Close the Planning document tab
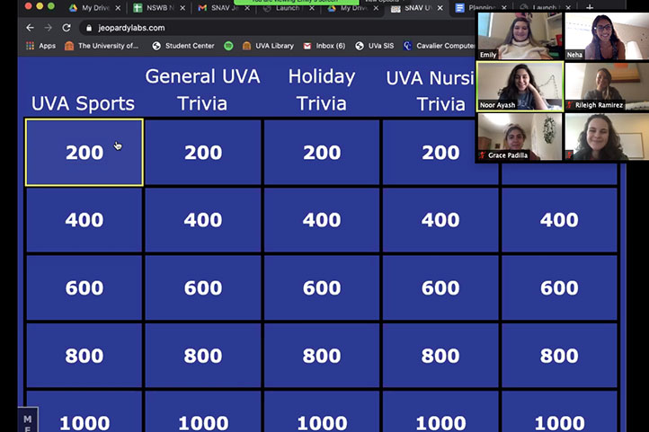This screenshot has width=649, height=432. pyautogui.click(x=504, y=7)
